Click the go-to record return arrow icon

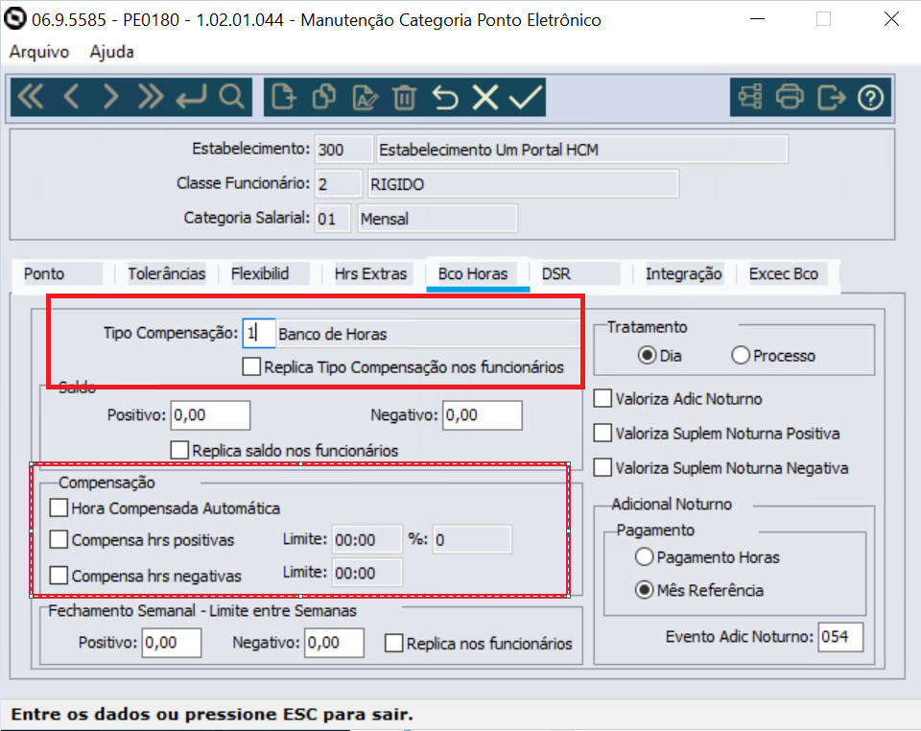(192, 97)
